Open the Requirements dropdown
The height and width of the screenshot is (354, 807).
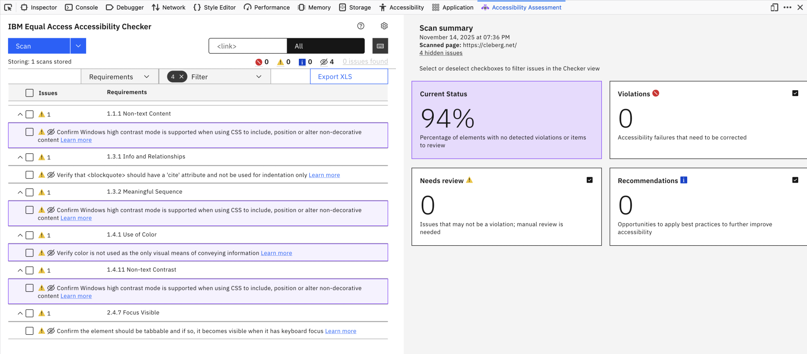tap(119, 77)
